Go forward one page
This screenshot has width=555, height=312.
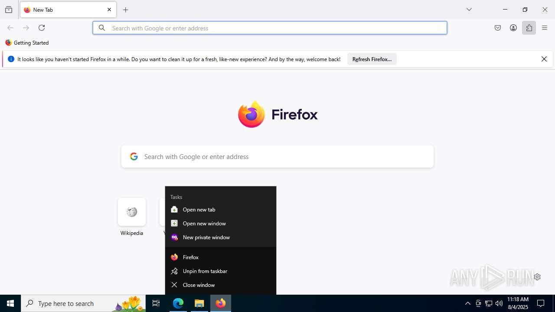[26, 28]
